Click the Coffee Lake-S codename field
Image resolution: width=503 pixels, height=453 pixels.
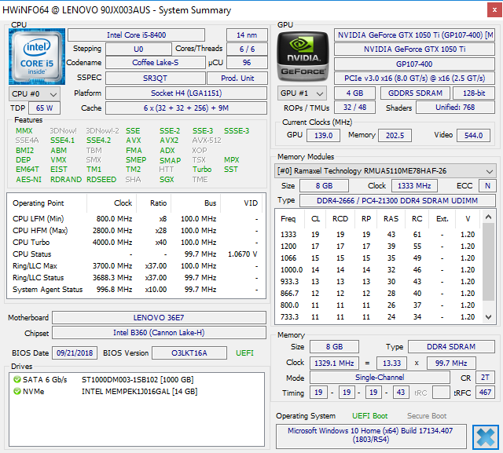click(156, 63)
